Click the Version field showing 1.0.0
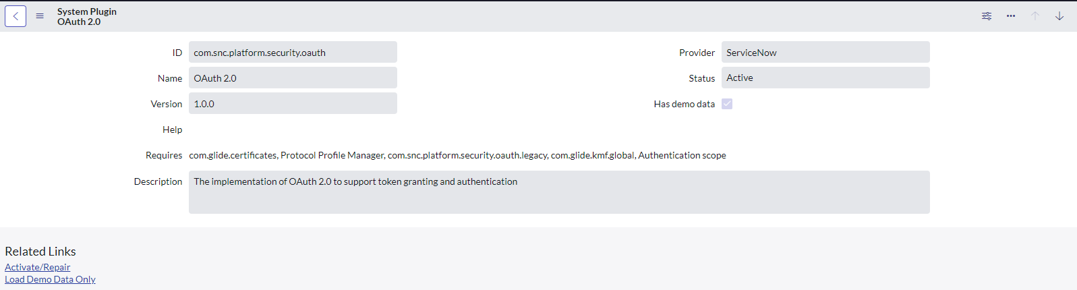Screen dimensions: 1077x290 (x=293, y=104)
